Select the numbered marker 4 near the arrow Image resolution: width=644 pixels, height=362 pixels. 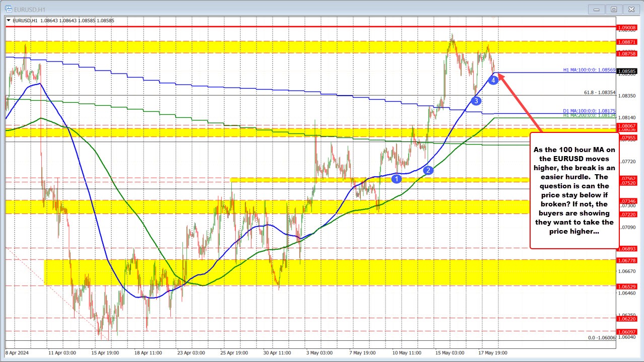tap(492, 80)
